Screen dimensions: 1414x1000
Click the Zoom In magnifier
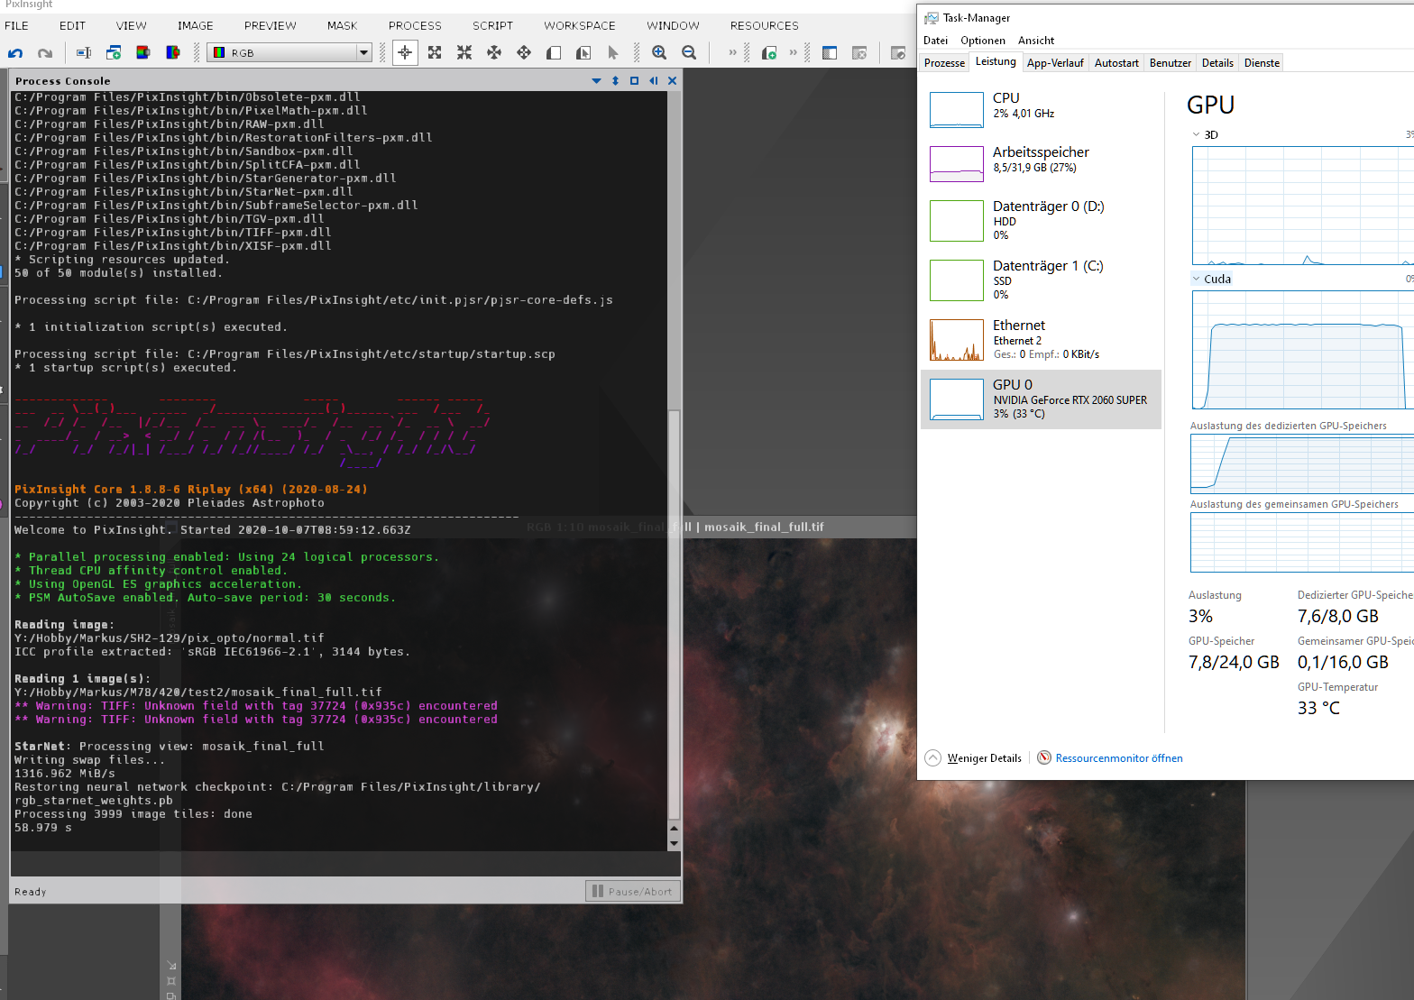click(659, 53)
